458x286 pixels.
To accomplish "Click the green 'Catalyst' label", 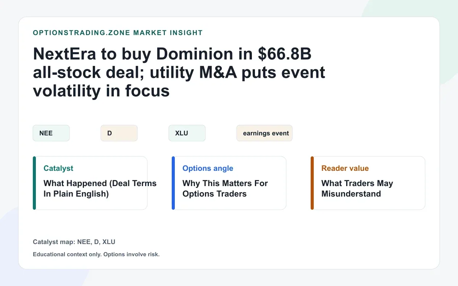I will click(58, 168).
